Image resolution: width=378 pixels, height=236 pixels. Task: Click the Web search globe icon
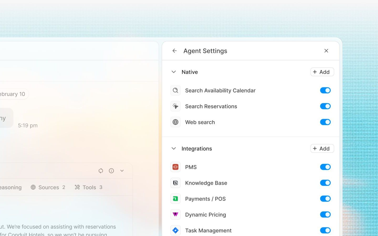[x=175, y=122]
